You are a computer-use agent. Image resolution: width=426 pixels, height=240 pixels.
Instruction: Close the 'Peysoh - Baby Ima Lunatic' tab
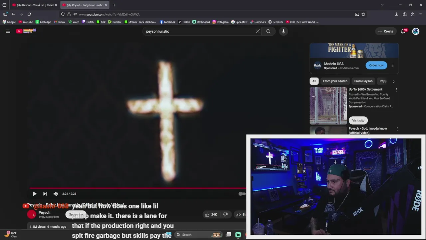pyautogui.click(x=106, y=5)
